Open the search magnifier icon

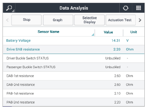pos(9,8)
